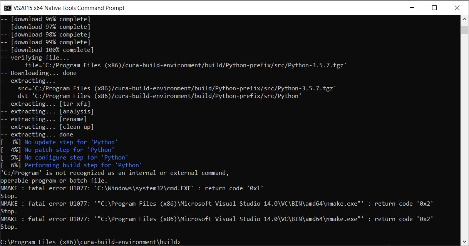Click the maximize icon on the title bar
Screen dimensions: 469x246
[434, 8]
